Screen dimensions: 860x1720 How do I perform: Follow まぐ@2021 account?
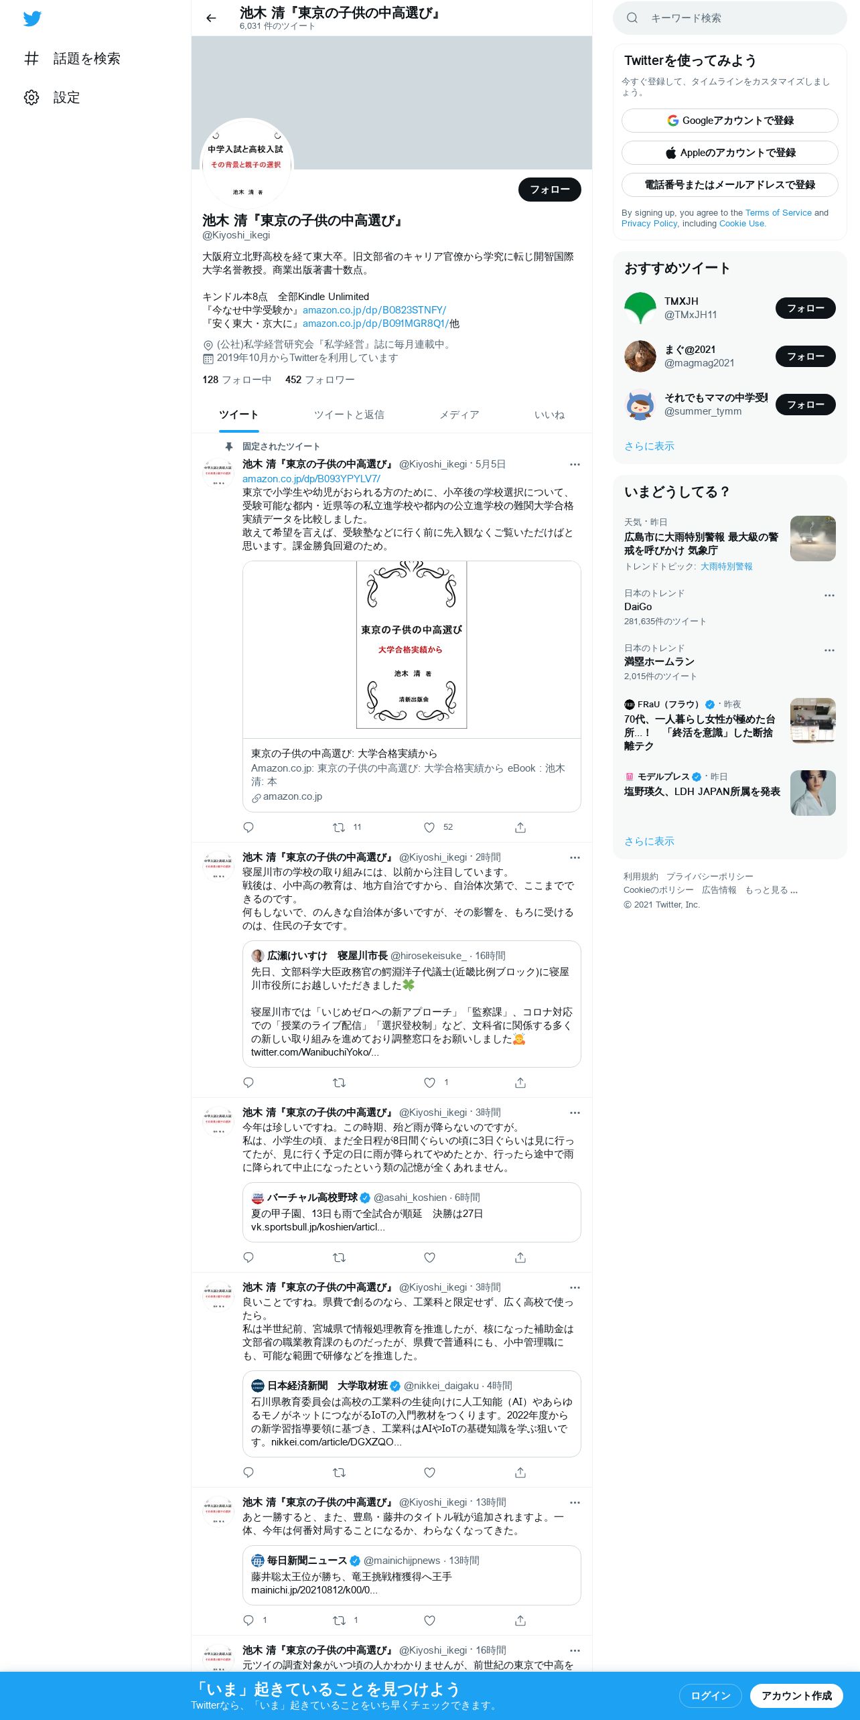click(805, 356)
